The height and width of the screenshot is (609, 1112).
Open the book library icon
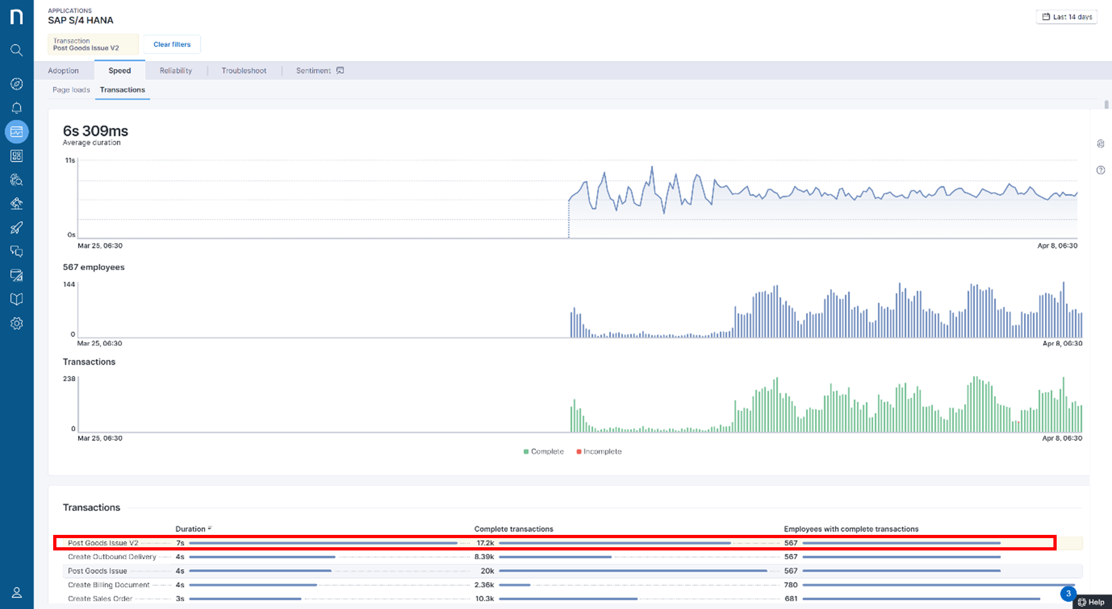click(x=17, y=299)
